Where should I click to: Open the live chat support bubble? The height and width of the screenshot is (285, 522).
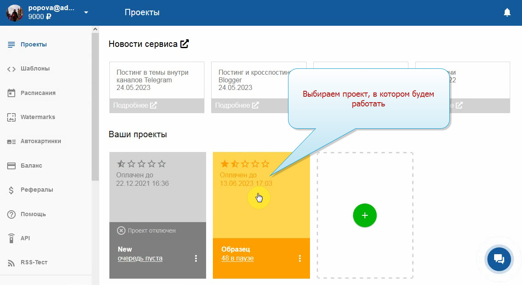coord(499,259)
